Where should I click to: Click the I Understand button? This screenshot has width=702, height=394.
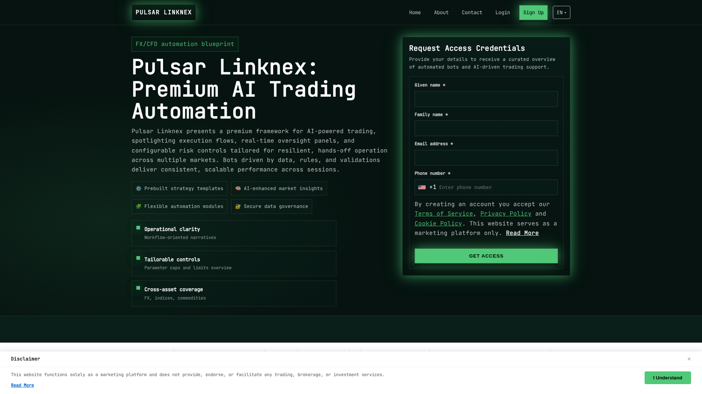pyautogui.click(x=668, y=378)
